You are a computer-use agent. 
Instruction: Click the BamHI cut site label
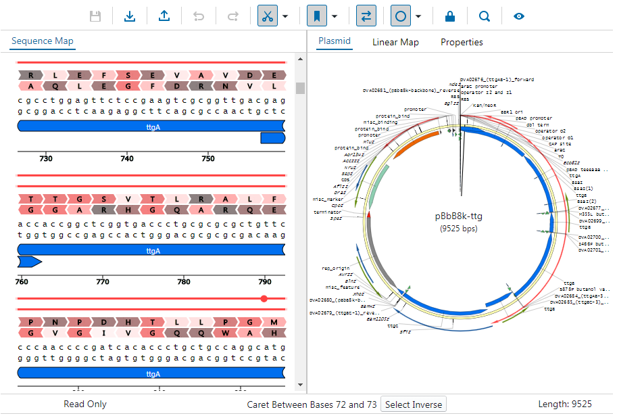coord(368,306)
